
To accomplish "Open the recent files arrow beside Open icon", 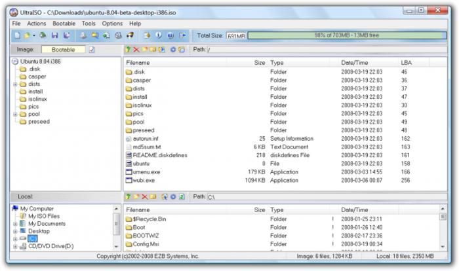I will [34, 35].
